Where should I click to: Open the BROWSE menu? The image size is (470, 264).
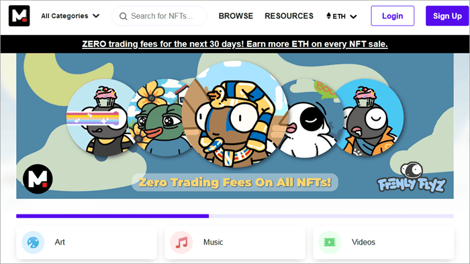click(x=236, y=16)
